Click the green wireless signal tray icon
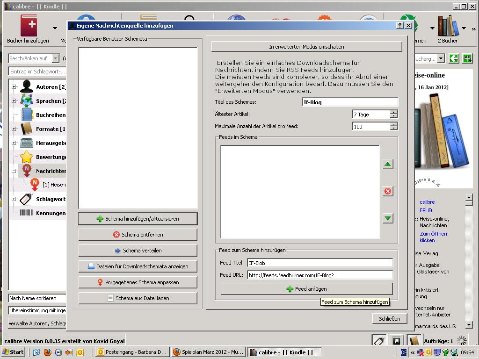Screen dimensions: 479x359 (446, 352)
